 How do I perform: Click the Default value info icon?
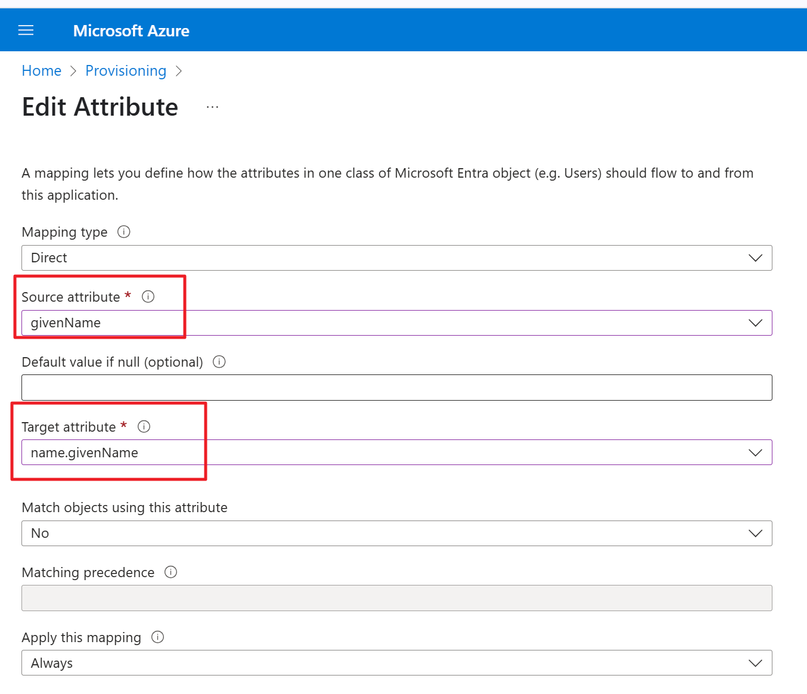coord(219,362)
